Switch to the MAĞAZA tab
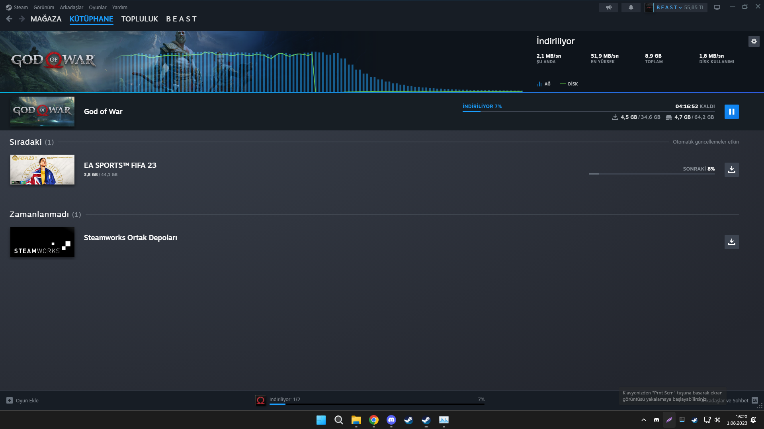 coord(46,19)
